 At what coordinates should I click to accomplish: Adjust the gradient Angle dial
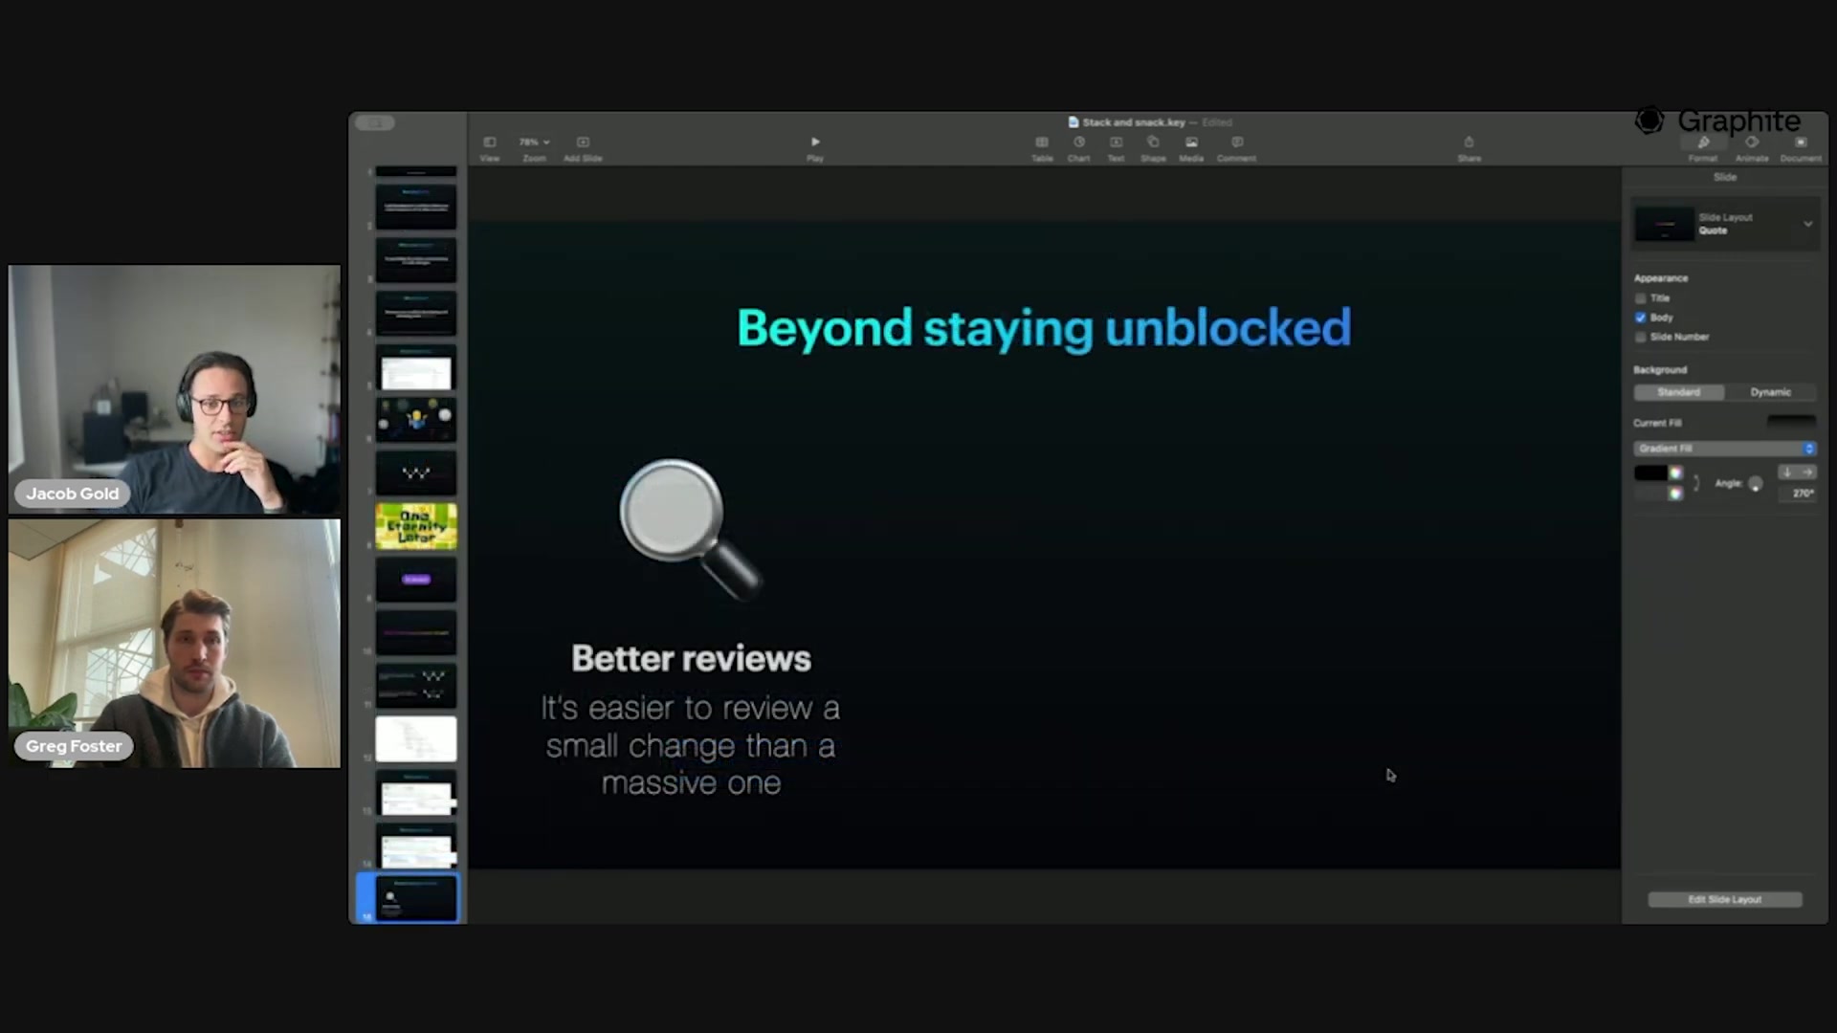[x=1755, y=484]
